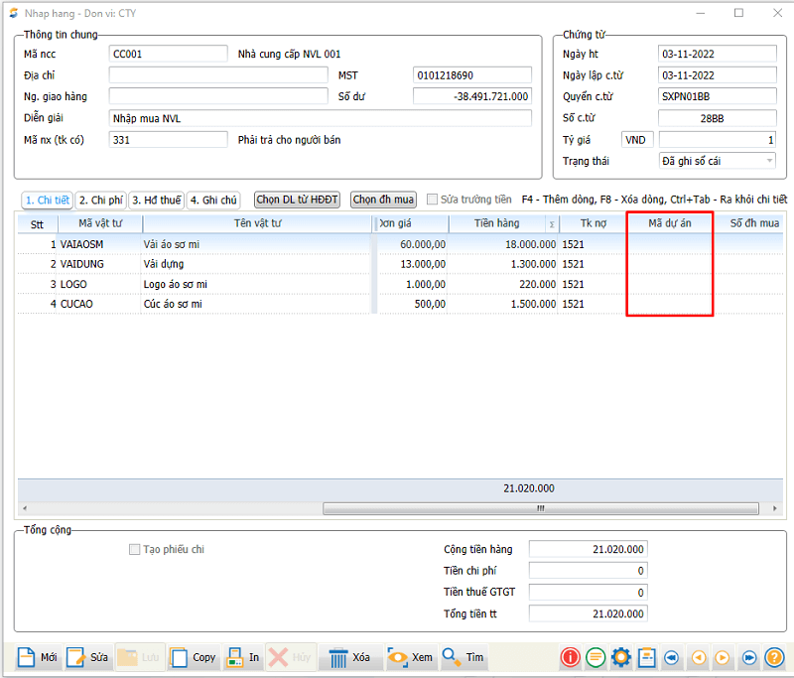The height and width of the screenshot is (678, 794).
Task: Click the Số c.từ field 28BB
Action: pyautogui.click(x=717, y=118)
